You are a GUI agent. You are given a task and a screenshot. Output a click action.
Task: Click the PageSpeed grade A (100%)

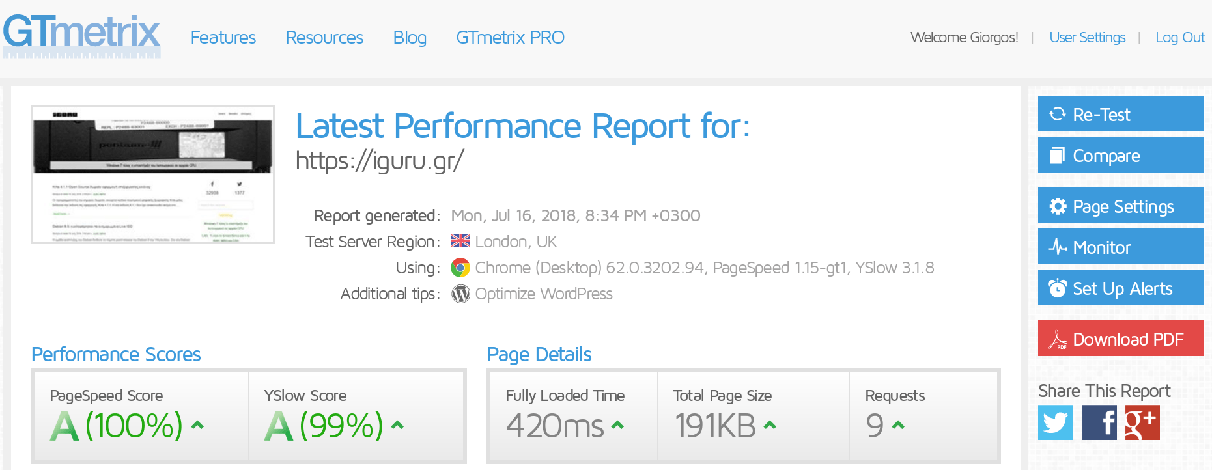(x=117, y=426)
